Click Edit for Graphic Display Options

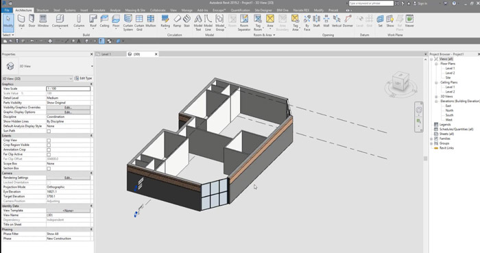click(x=69, y=112)
